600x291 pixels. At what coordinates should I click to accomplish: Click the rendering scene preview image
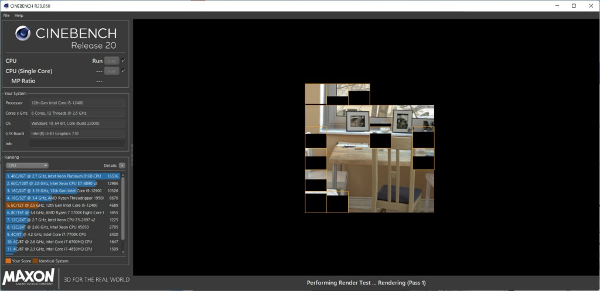pos(370,148)
